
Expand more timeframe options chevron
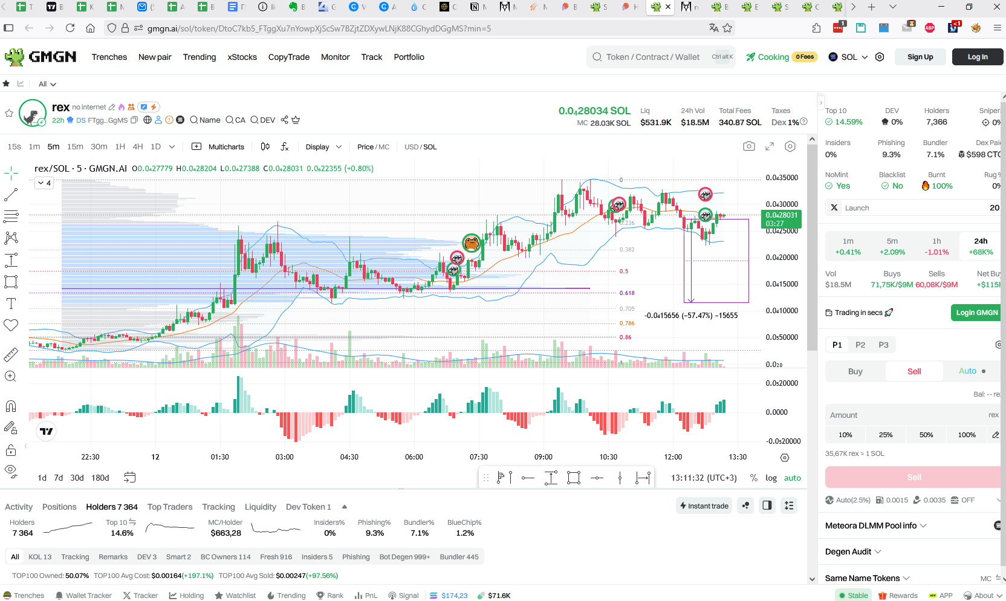172,146
